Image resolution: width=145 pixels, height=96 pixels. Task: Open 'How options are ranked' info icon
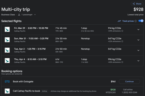click(21, 74)
